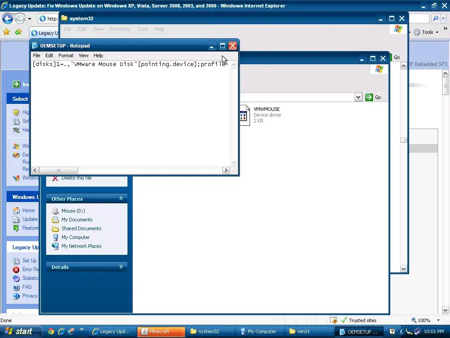Click the IE search magnifier icon
The image size is (450, 338).
pyautogui.click(x=435, y=18)
